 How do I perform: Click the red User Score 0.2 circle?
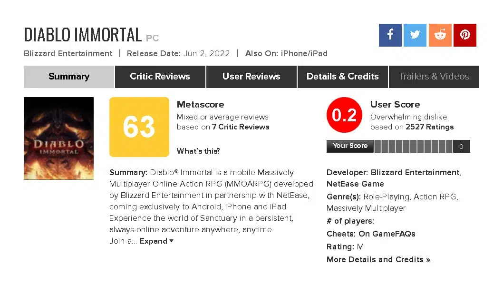(x=344, y=115)
